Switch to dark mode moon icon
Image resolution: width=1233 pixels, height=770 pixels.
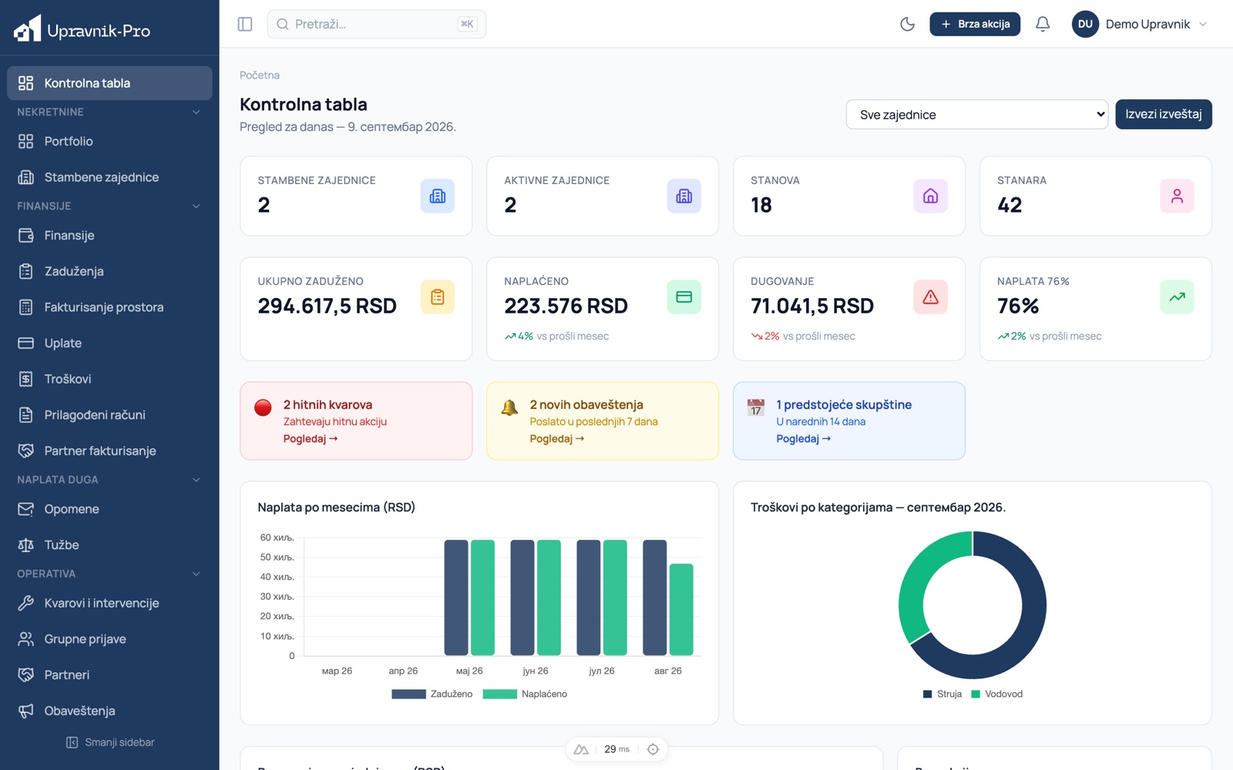(x=908, y=24)
